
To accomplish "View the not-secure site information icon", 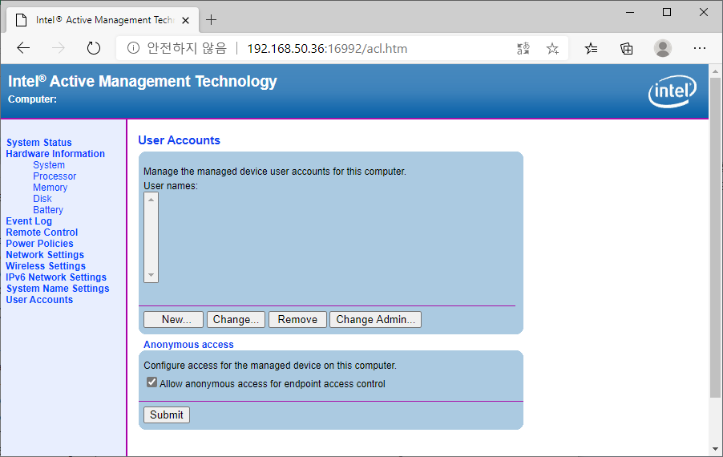I will [133, 48].
